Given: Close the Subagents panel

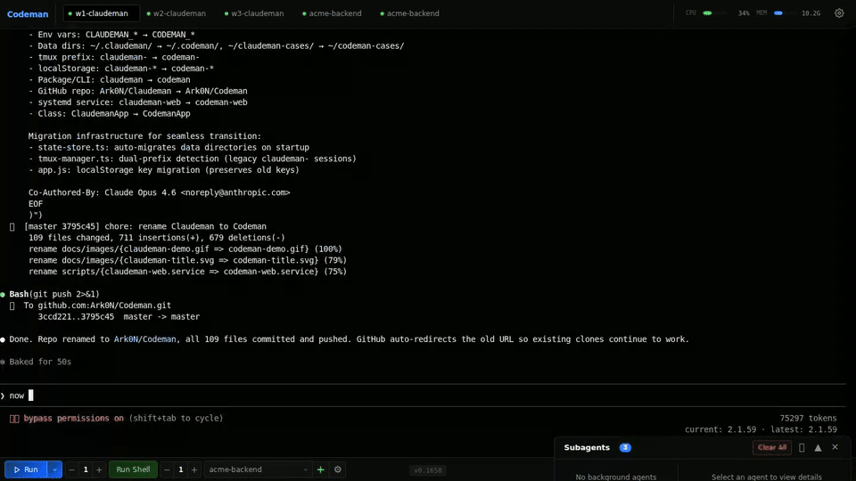Looking at the screenshot, I should [835, 447].
